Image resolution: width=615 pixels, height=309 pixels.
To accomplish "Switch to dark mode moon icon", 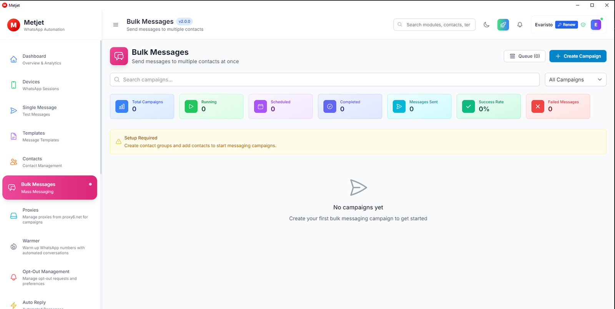I will (486, 25).
